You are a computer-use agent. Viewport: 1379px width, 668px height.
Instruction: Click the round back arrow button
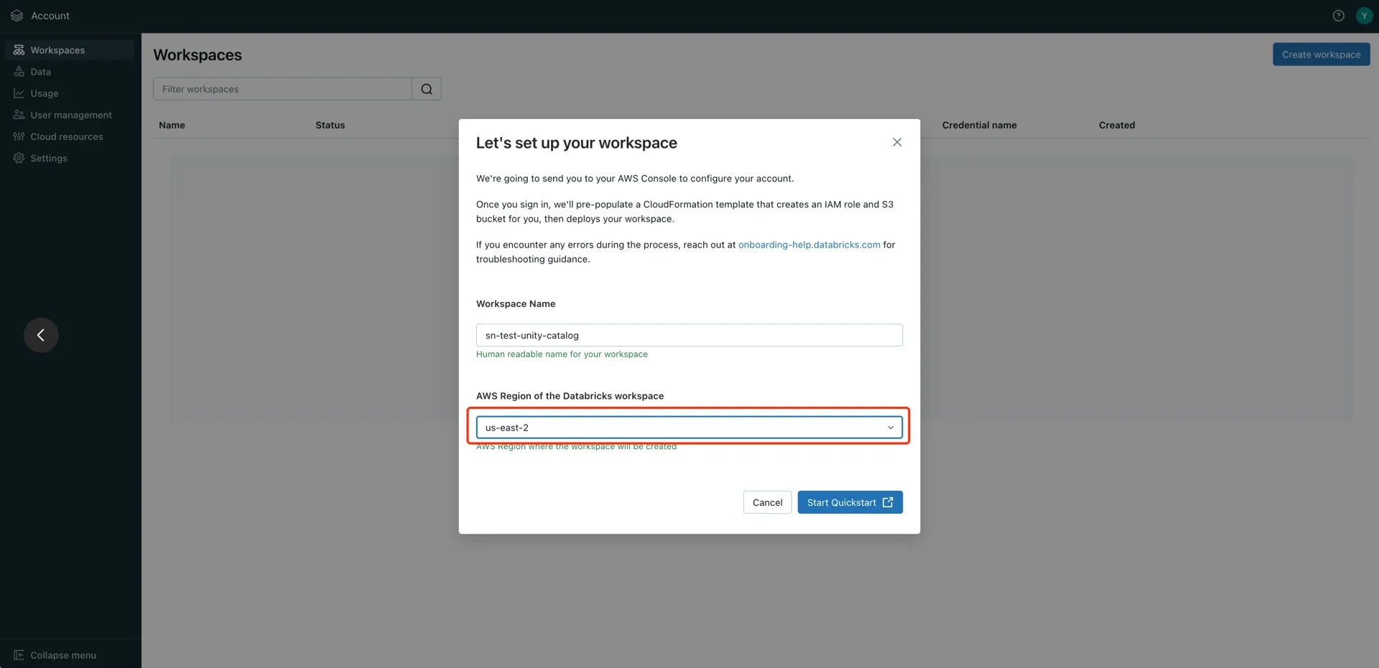(41, 335)
